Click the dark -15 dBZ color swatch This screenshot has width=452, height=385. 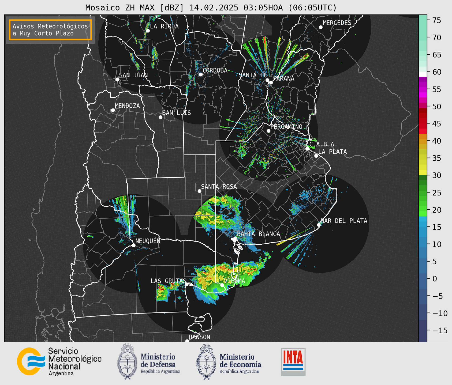tap(423, 330)
